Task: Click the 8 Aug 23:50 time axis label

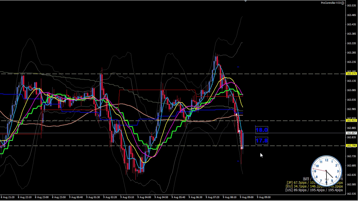Action: click(59, 197)
